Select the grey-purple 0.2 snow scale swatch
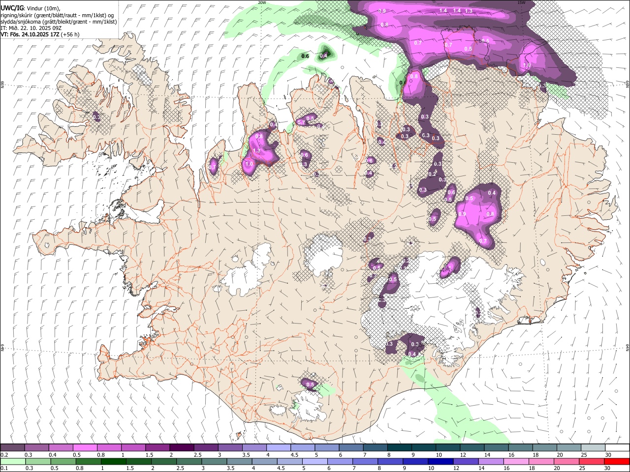The height and width of the screenshot is (472, 630). click(x=12, y=448)
